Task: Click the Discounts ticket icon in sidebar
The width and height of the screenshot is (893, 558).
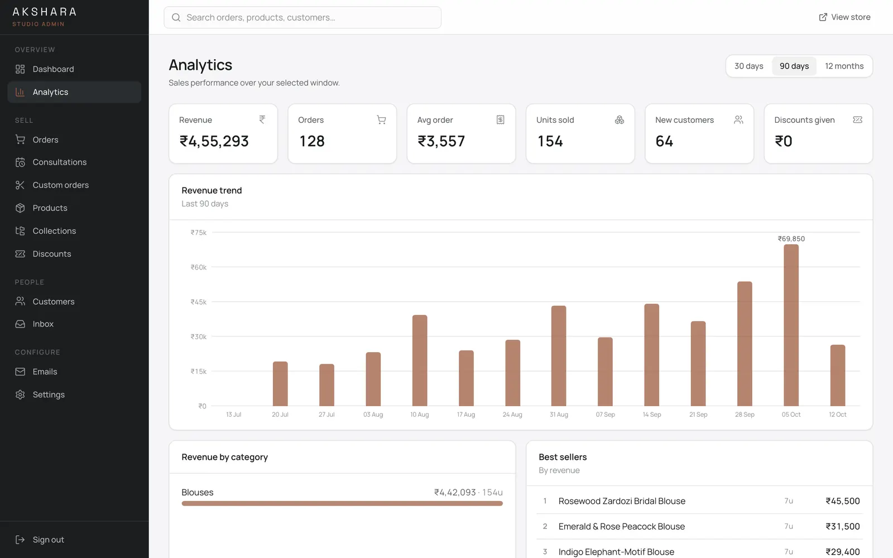Action: click(x=20, y=254)
